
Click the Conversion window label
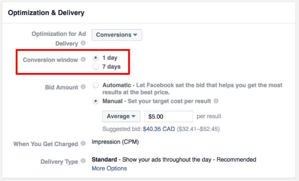point(50,60)
